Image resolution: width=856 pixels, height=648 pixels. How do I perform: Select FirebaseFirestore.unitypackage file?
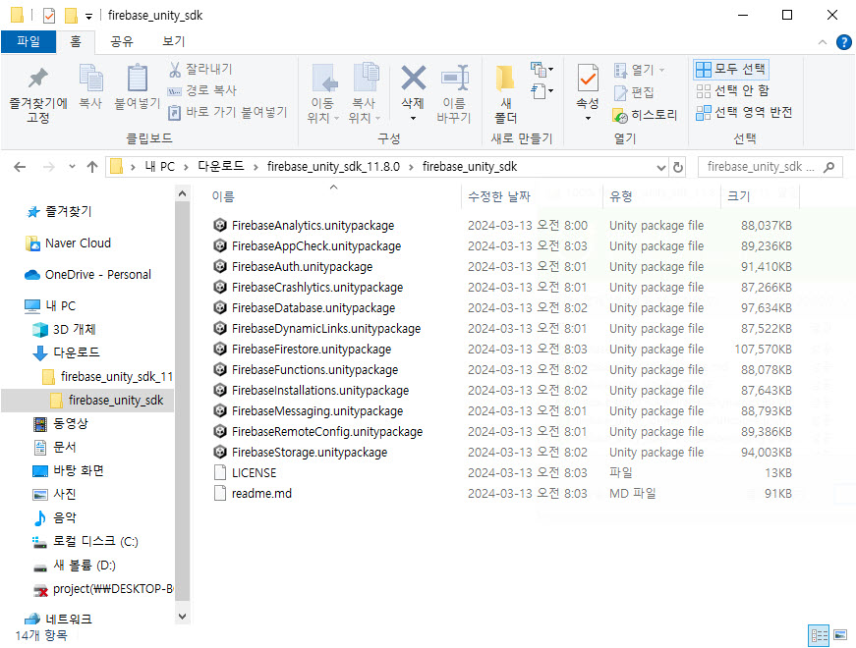[312, 350]
